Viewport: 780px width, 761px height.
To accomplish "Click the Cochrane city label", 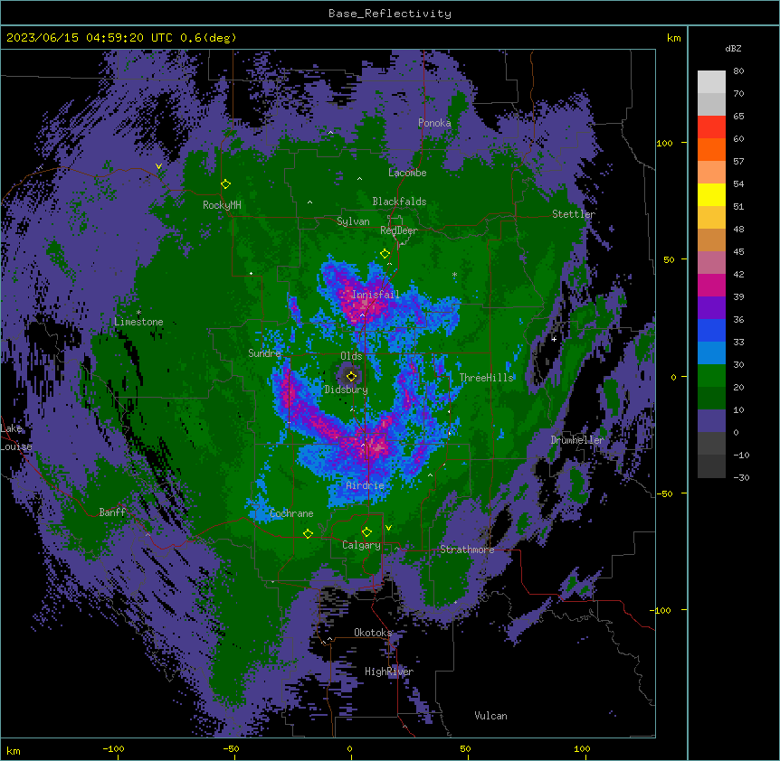I will tap(291, 513).
